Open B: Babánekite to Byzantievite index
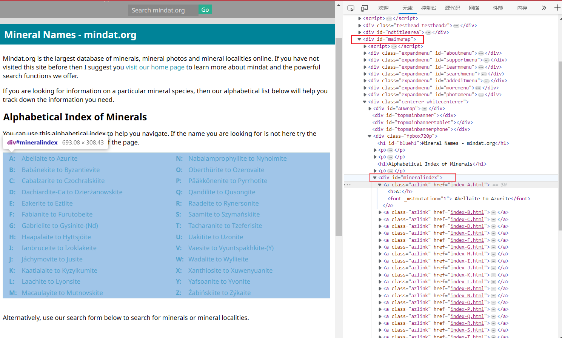562x338 pixels. pos(54,170)
